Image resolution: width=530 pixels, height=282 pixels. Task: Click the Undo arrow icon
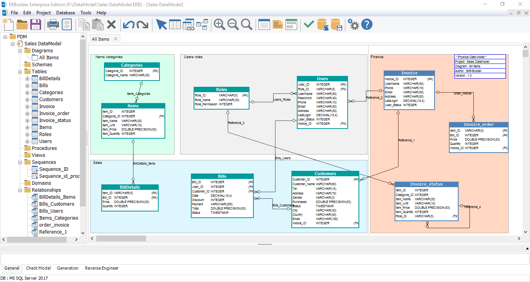(129, 24)
